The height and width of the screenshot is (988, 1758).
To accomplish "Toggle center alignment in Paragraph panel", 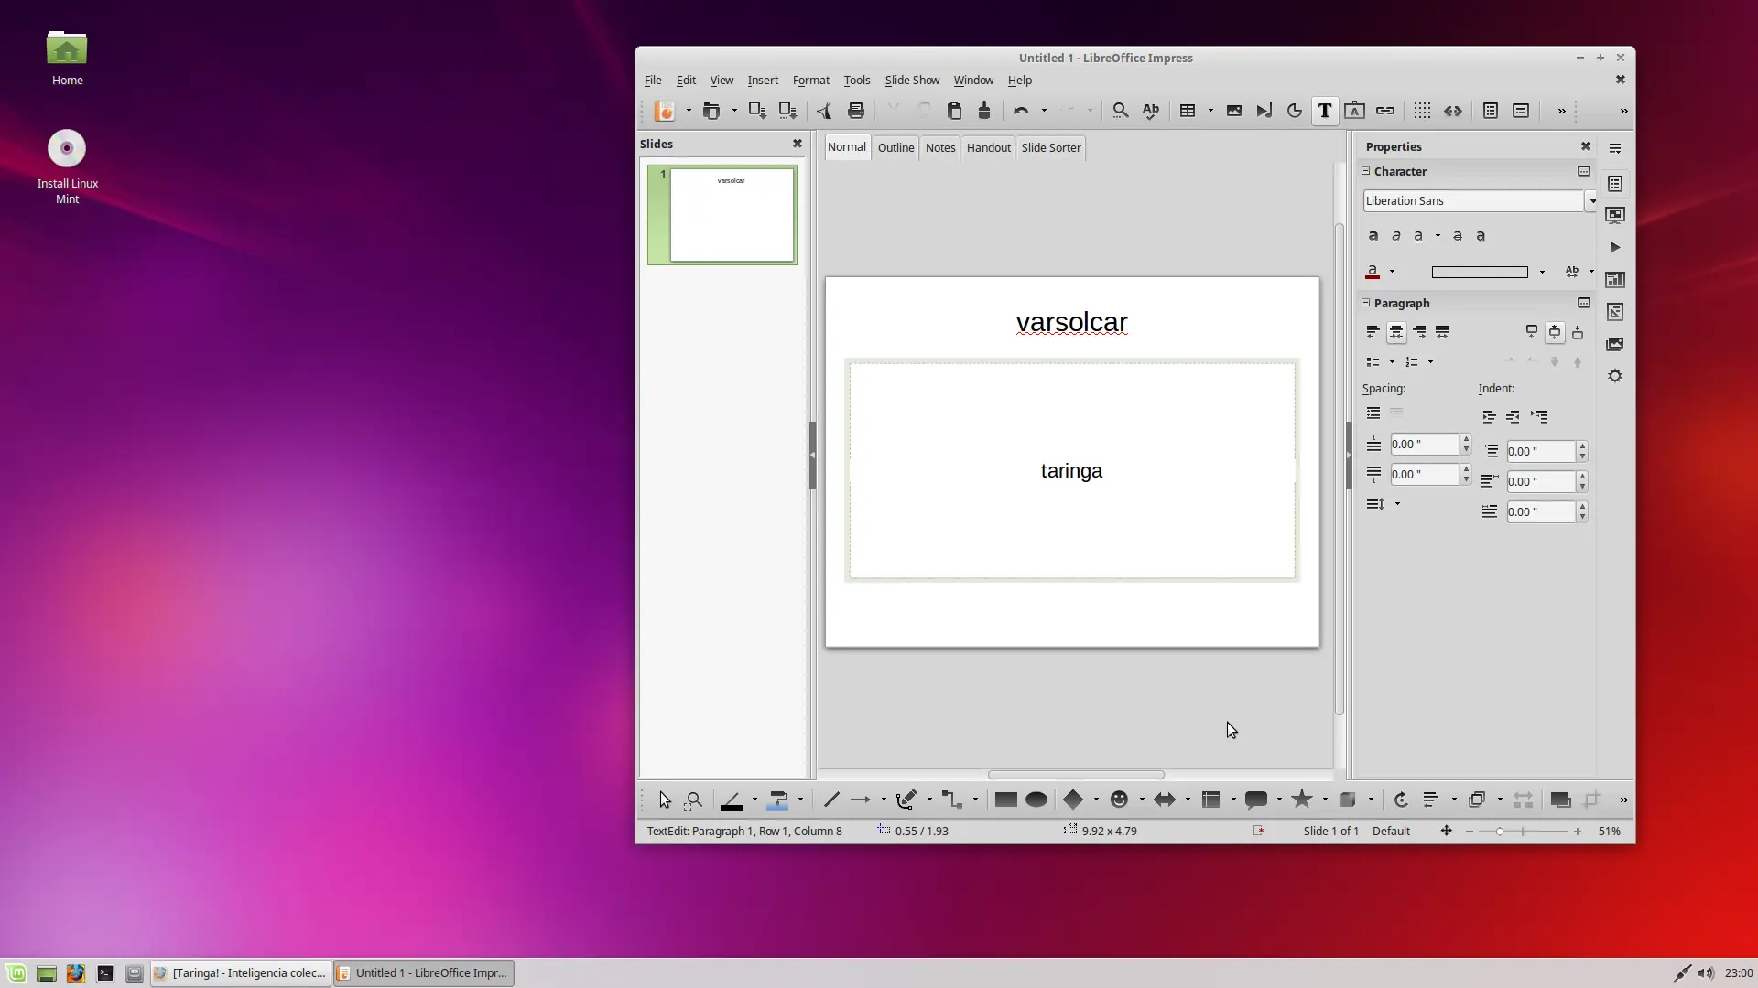I will (1395, 332).
